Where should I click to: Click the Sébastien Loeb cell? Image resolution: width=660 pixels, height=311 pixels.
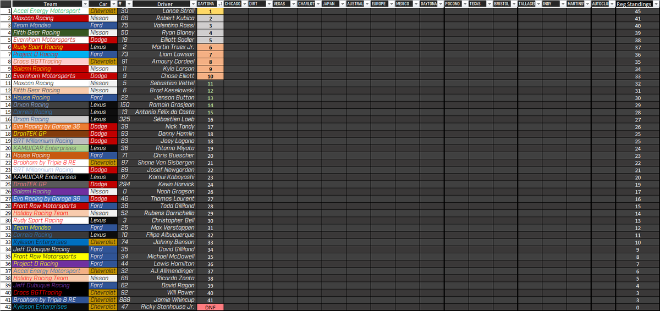[164, 119]
